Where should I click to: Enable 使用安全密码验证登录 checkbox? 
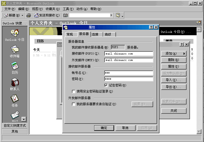click(73, 91)
